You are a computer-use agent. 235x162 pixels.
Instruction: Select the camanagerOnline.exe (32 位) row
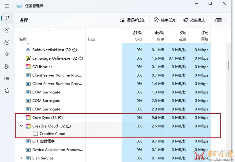click(113, 58)
